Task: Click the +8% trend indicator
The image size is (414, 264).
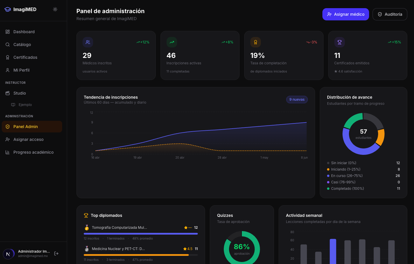Action: 228,42
